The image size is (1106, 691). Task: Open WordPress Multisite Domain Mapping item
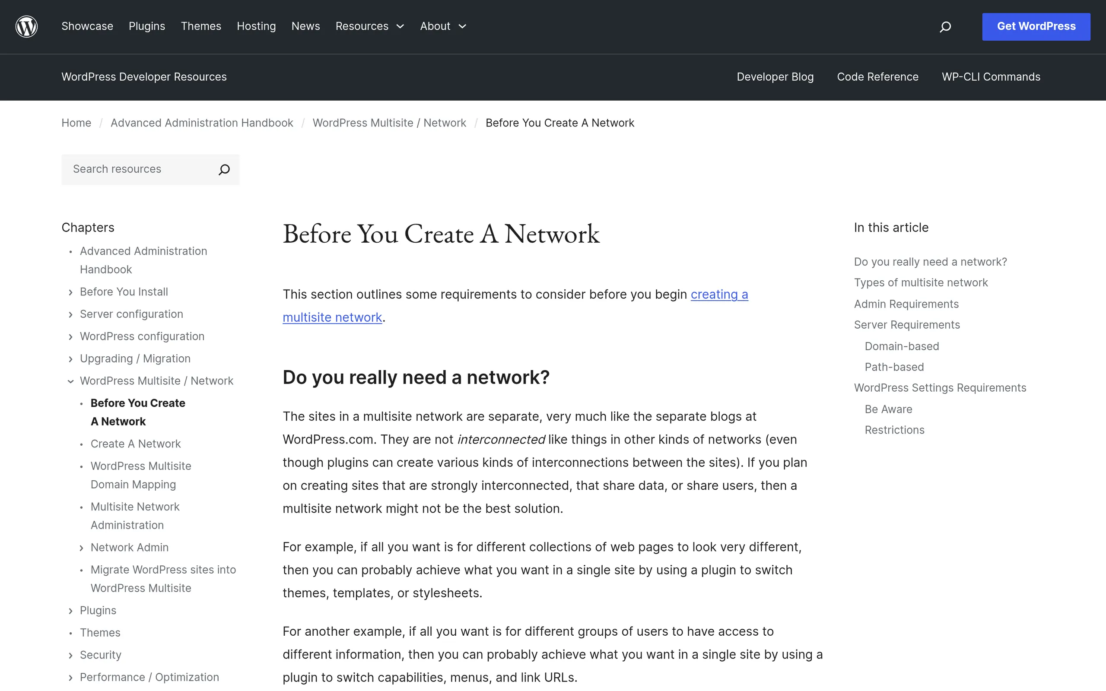[141, 475]
